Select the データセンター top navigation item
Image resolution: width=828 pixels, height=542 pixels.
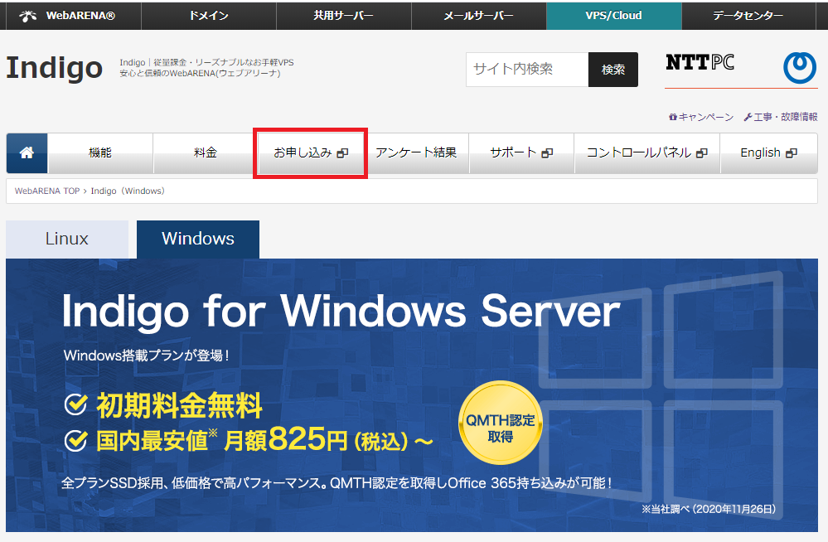pyautogui.click(x=748, y=16)
